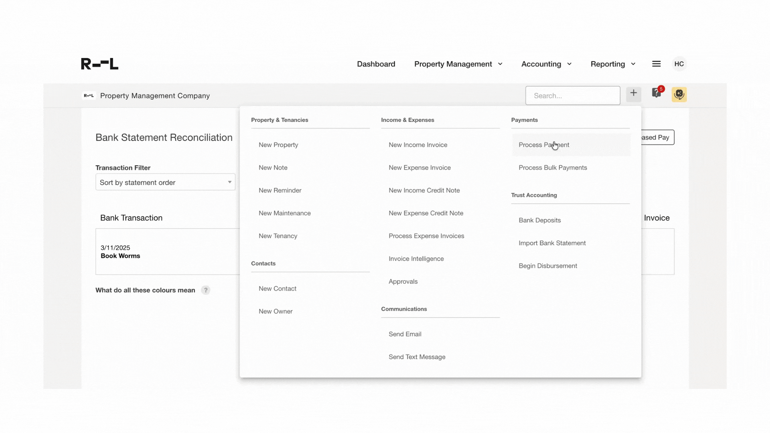Open the Sort by statement order dropdown
Viewport: 770px width, 433px height.
click(x=165, y=182)
